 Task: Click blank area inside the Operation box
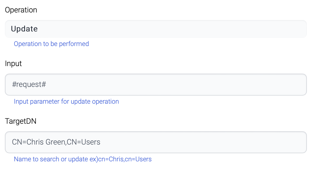190,29
